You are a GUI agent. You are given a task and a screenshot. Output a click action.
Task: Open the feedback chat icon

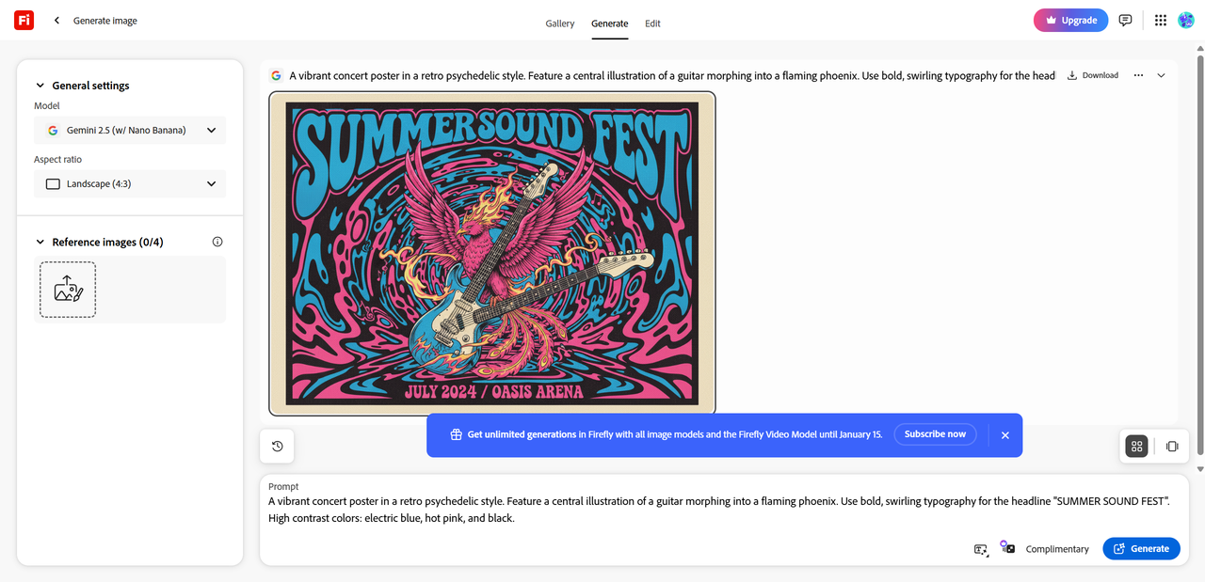(x=1125, y=20)
